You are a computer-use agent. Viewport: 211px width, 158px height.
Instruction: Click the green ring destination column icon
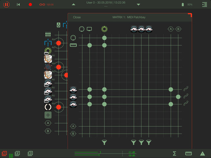click(104, 29)
